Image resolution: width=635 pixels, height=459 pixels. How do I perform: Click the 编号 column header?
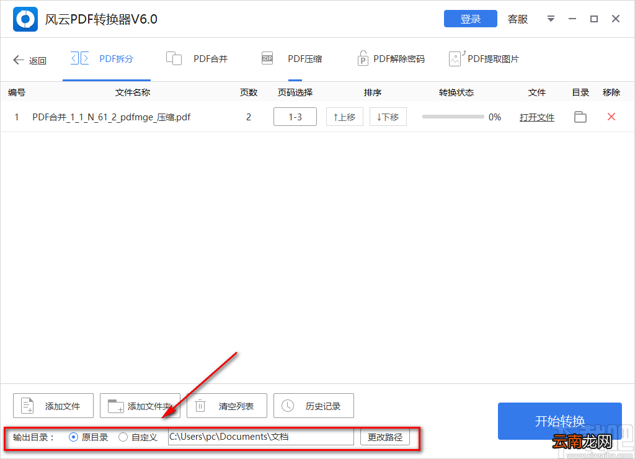17,92
